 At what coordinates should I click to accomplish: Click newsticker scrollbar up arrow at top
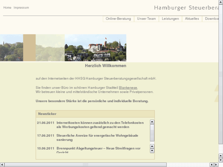[152, 122]
